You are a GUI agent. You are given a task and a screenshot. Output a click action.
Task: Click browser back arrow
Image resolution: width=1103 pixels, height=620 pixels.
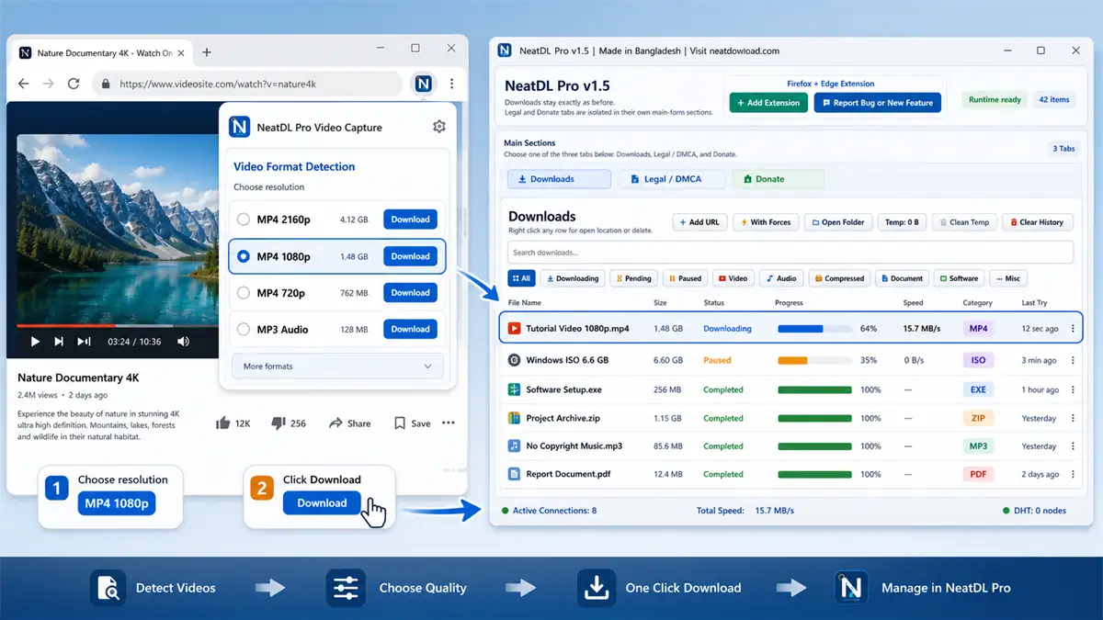coord(24,84)
